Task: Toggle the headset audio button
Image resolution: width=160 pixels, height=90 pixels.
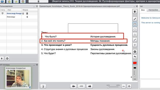Action: (x=9, y=1)
